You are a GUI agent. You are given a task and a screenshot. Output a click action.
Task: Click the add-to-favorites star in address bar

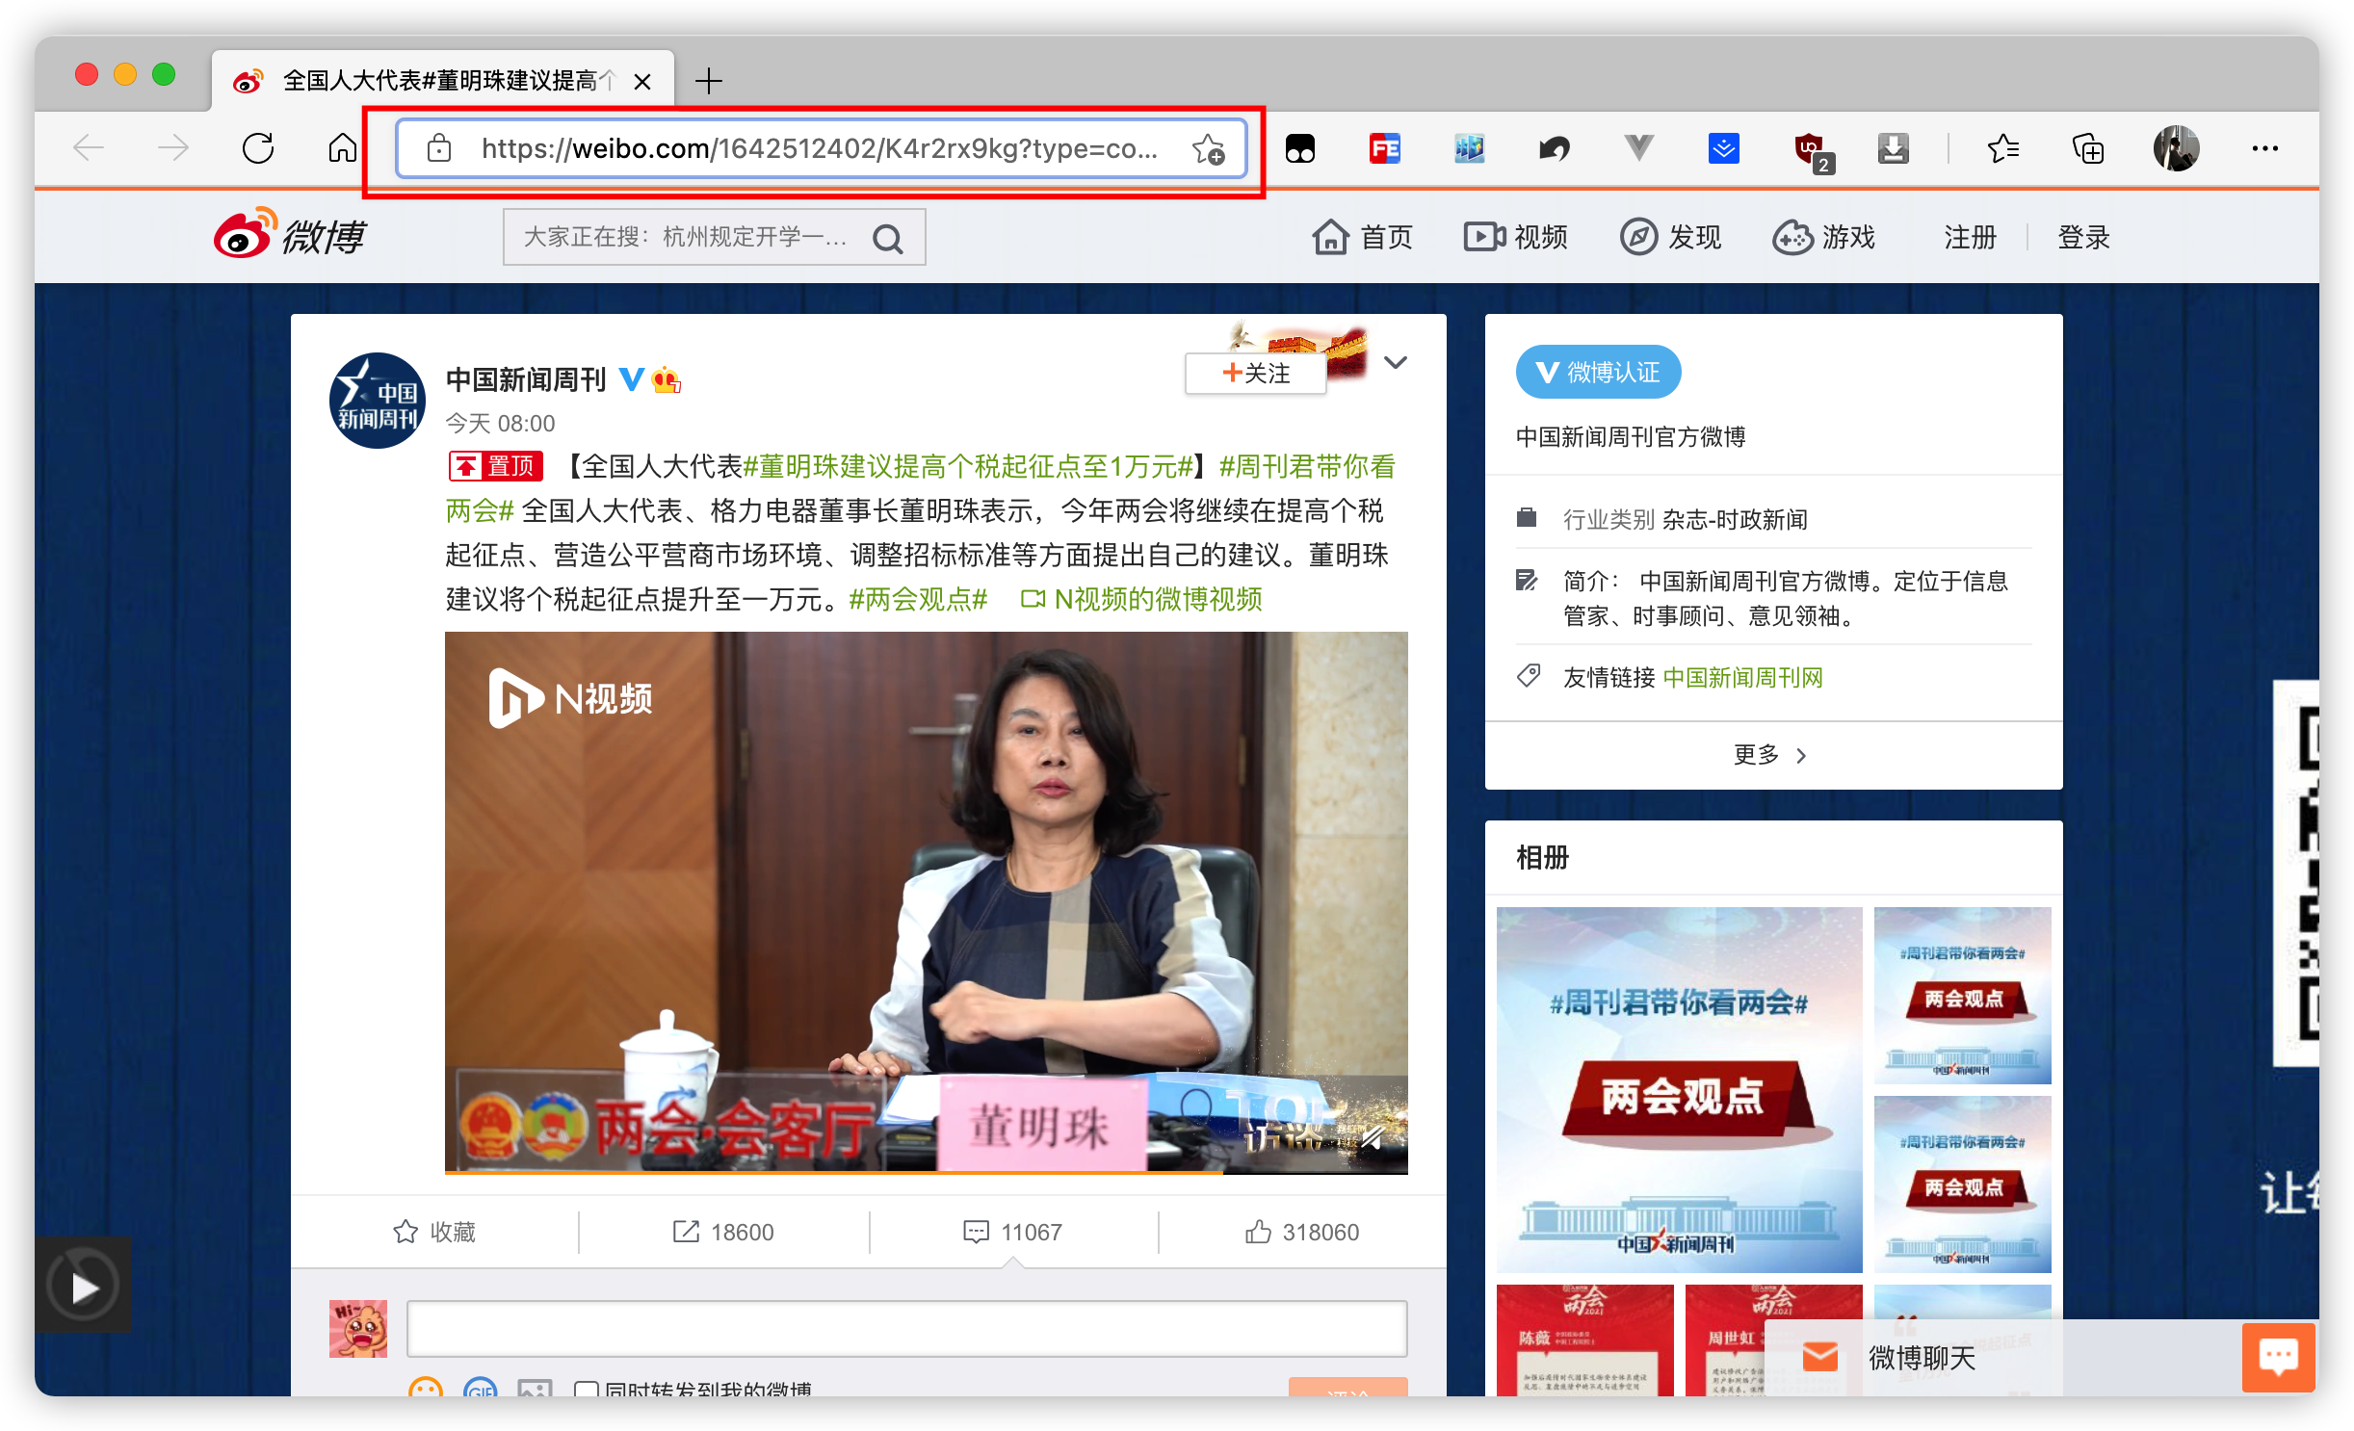tap(1208, 149)
